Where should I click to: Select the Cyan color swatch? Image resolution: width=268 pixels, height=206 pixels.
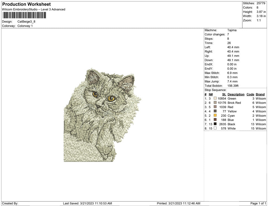click(215, 116)
